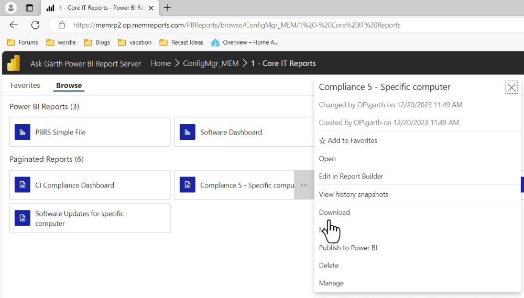The image size is (524, 298).
Task: Click CI Compliance Dashboard paginated icon
Action: [23, 185]
